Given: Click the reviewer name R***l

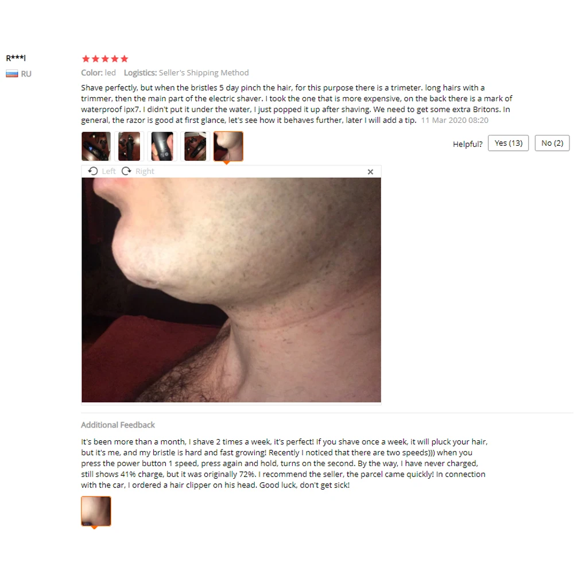Looking at the screenshot, I should [15, 58].
